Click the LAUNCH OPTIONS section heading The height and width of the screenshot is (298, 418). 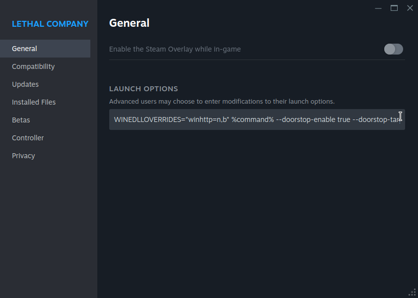(143, 89)
